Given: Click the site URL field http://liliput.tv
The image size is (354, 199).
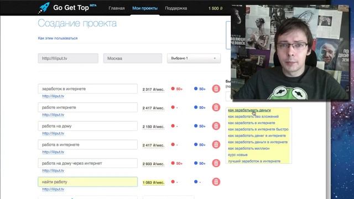Looking at the screenshot, I should tap(68, 58).
